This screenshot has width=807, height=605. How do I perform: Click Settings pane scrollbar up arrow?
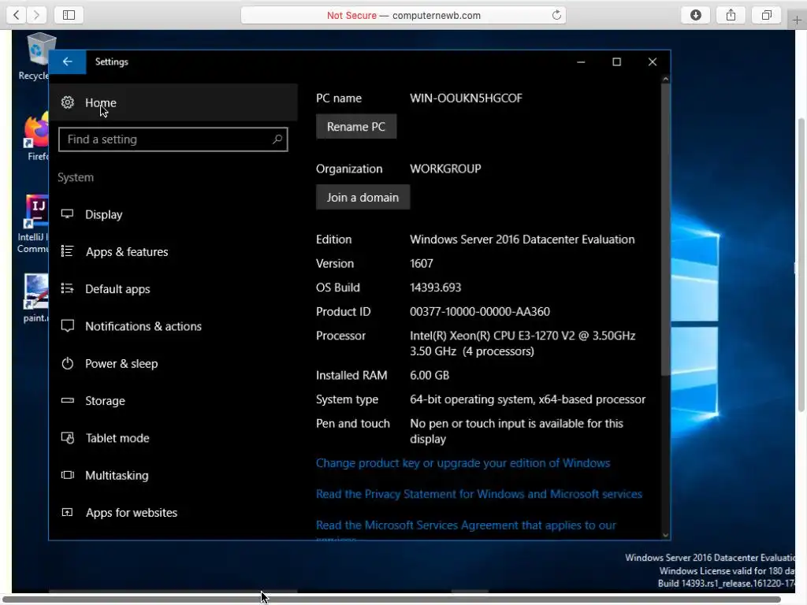(665, 80)
